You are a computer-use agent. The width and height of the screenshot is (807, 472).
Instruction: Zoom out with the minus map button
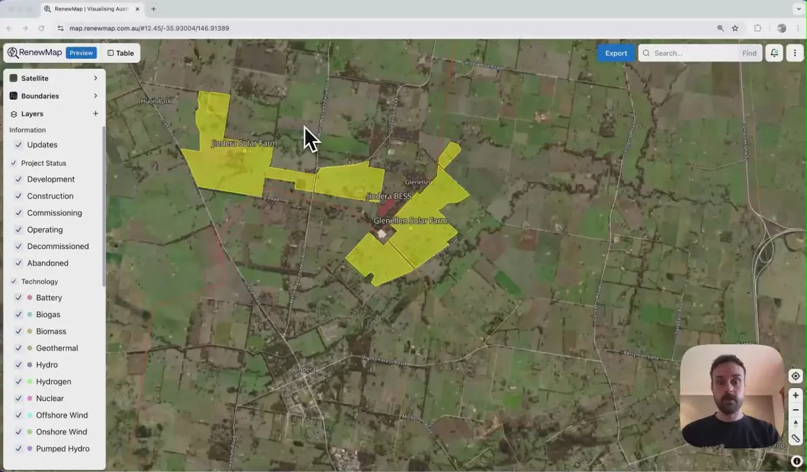click(x=795, y=410)
